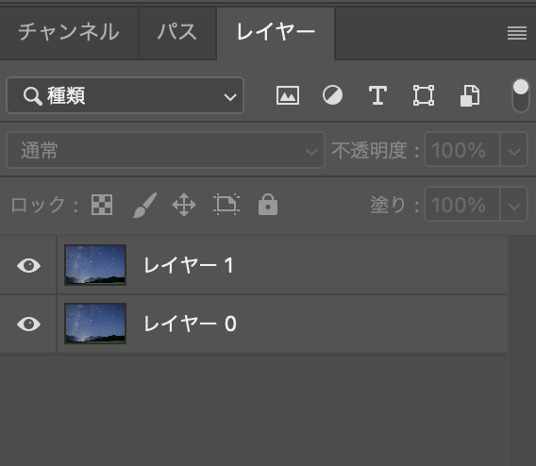Lock transparent pixels checkerboard icon
This screenshot has width=536, height=466.
(102, 205)
